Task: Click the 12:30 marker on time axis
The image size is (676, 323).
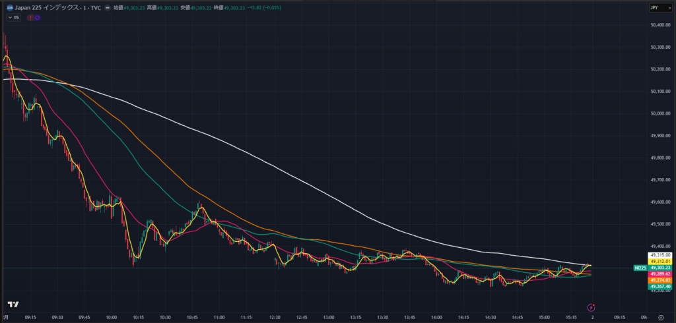Action: (x=275, y=317)
